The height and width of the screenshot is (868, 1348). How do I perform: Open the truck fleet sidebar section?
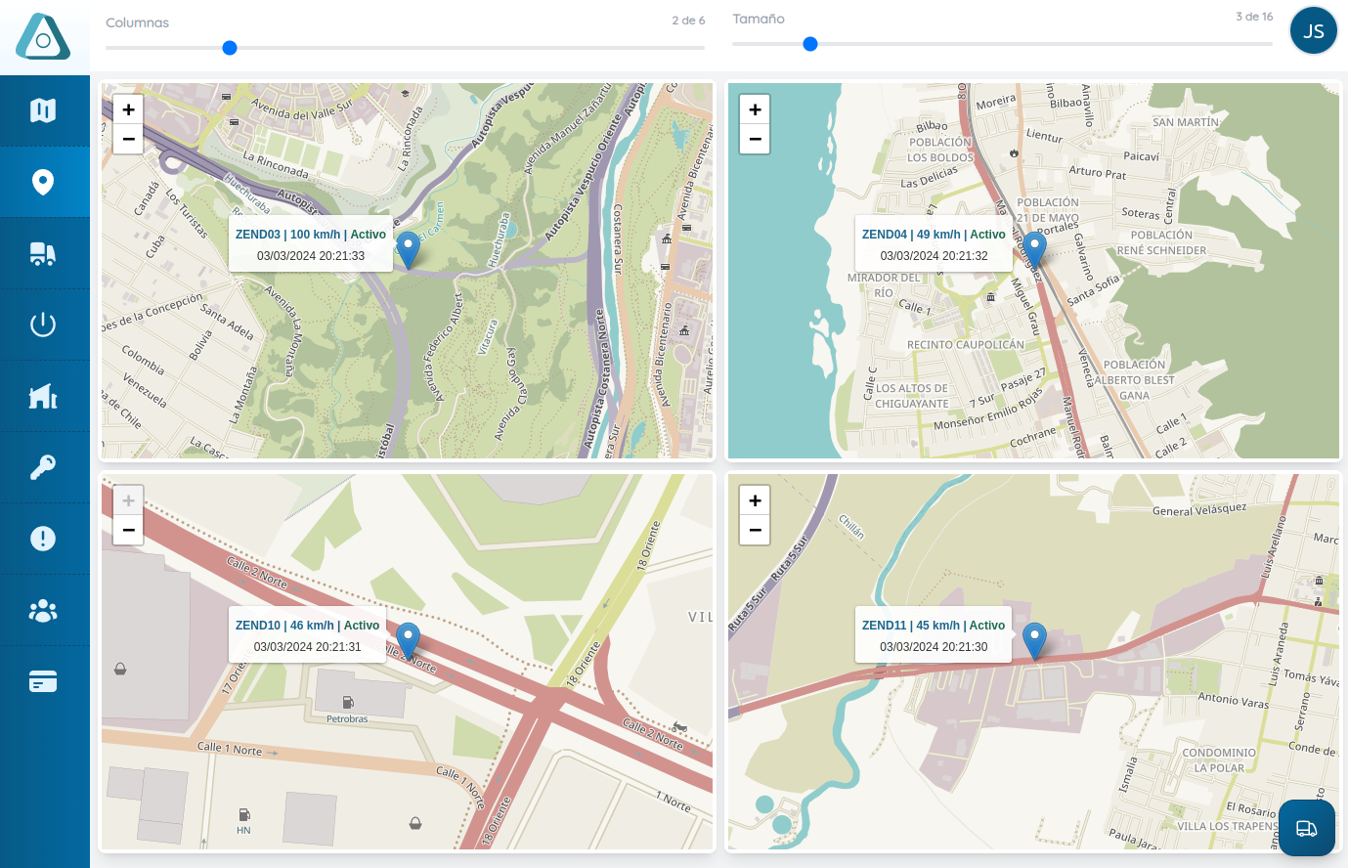43,253
